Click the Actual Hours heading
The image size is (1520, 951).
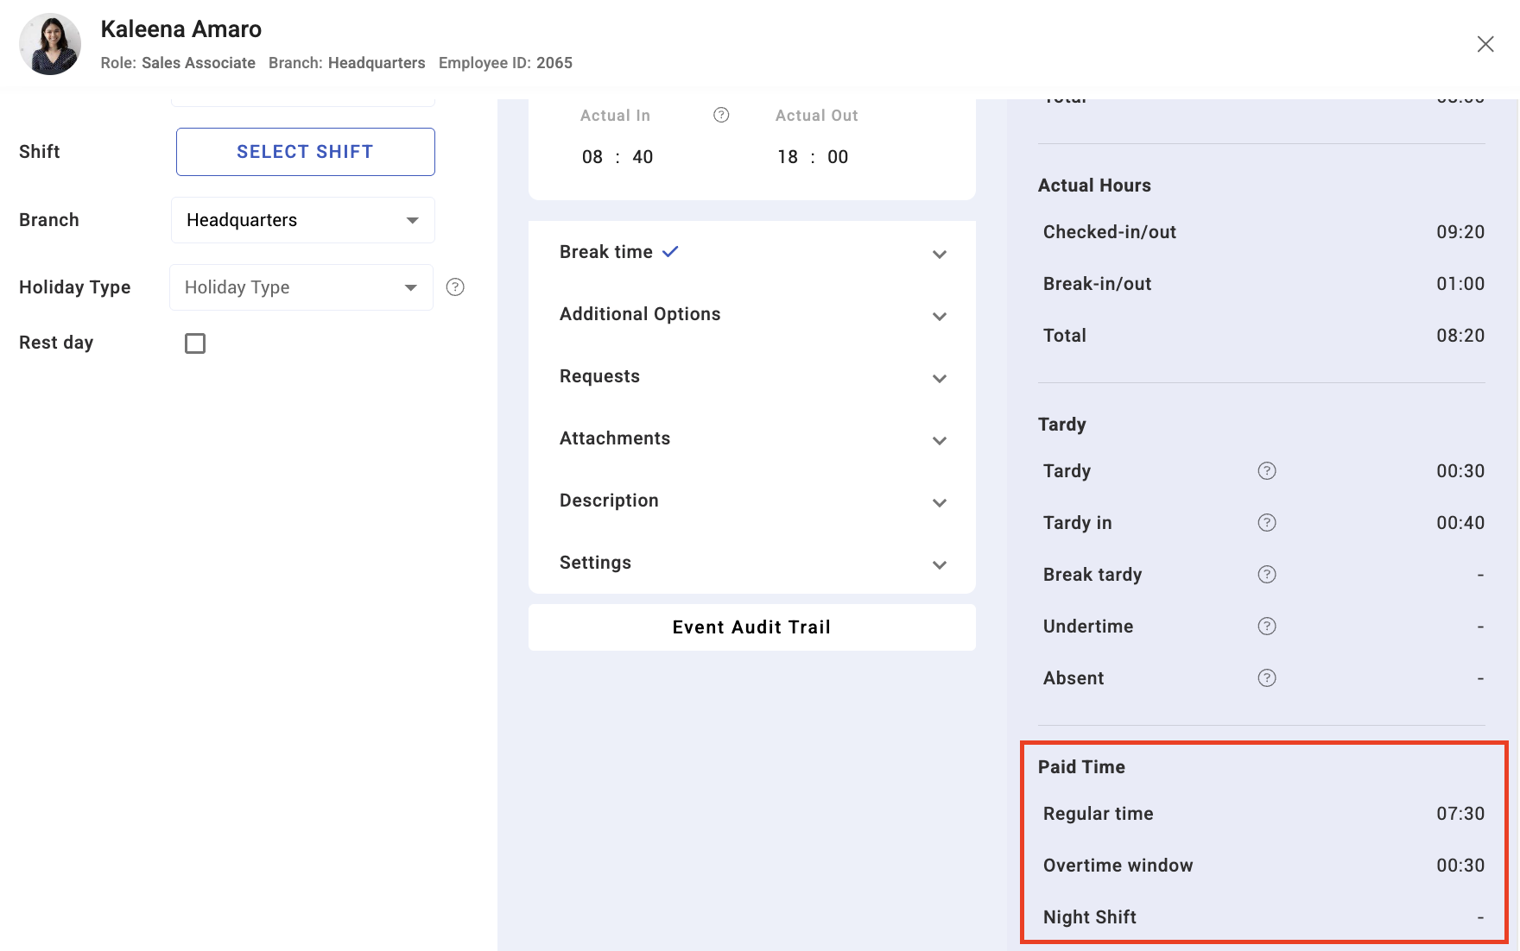click(1094, 186)
